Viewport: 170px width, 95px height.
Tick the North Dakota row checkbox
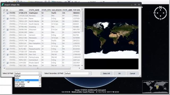[x=4, y=21]
